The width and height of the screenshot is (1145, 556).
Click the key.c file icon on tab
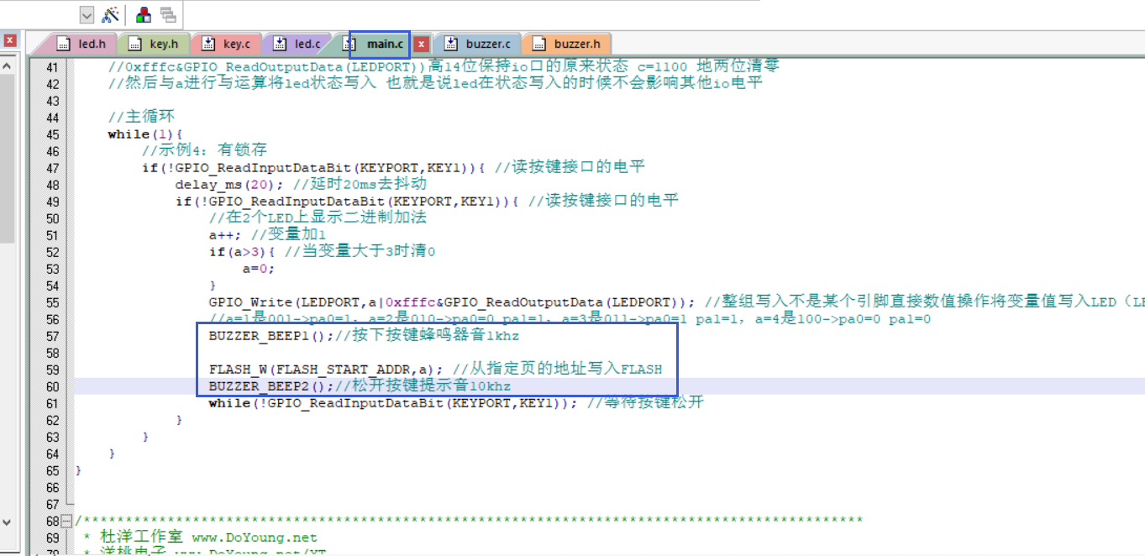(x=207, y=44)
